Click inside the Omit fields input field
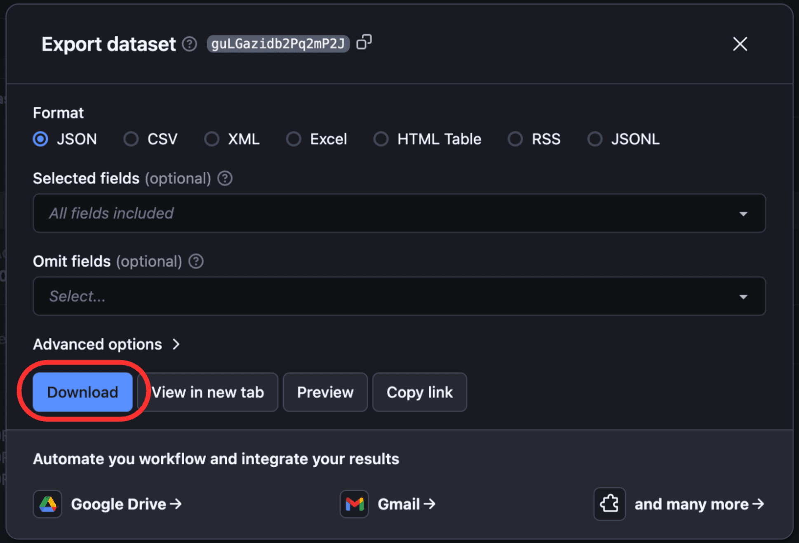 [399, 296]
